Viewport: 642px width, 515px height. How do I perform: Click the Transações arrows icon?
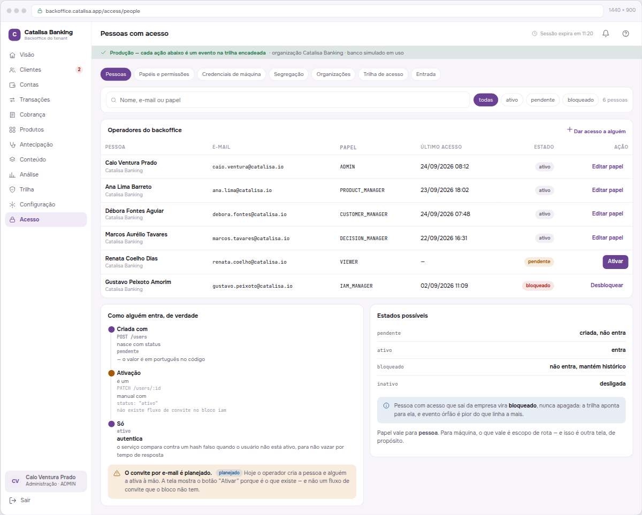pyautogui.click(x=13, y=100)
